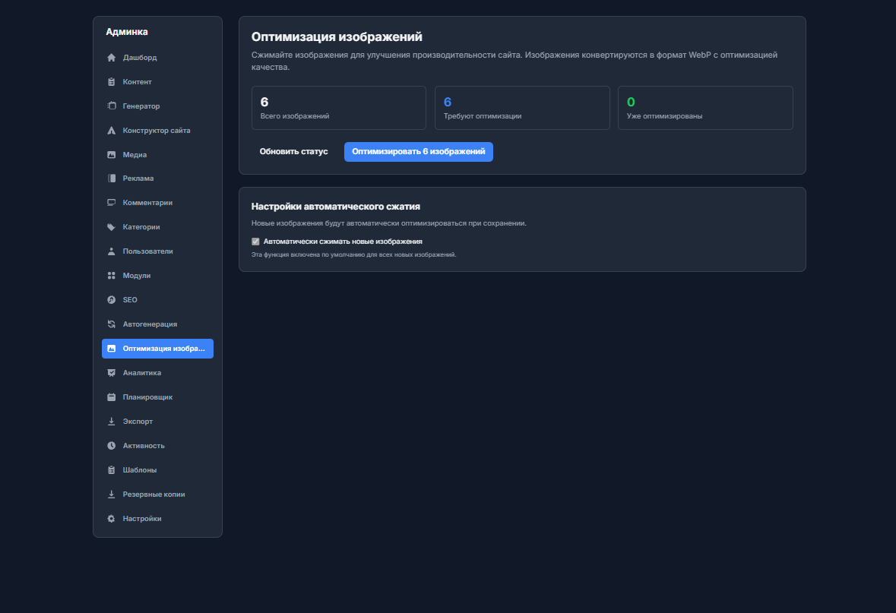This screenshot has width=896, height=613.
Task: Click the Категории tag icon
Action: [111, 227]
